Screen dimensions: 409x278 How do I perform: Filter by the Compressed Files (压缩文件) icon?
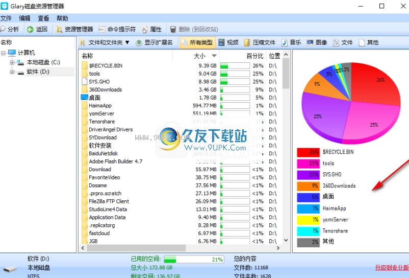pyautogui.click(x=247, y=42)
